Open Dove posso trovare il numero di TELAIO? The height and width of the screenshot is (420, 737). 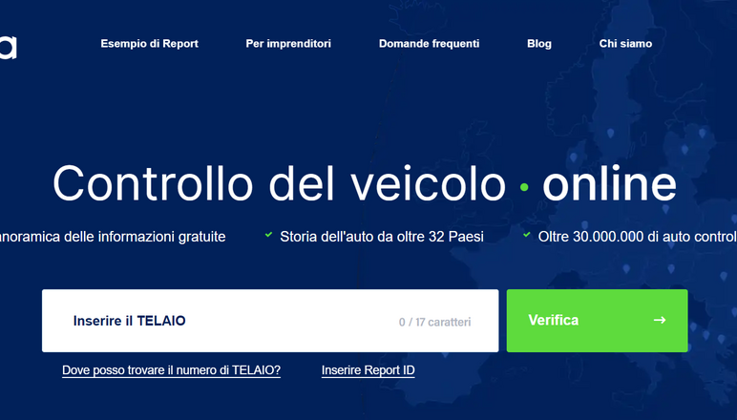coord(171,370)
